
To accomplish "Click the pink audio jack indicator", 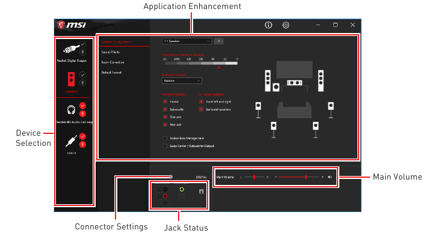I will (182, 196).
